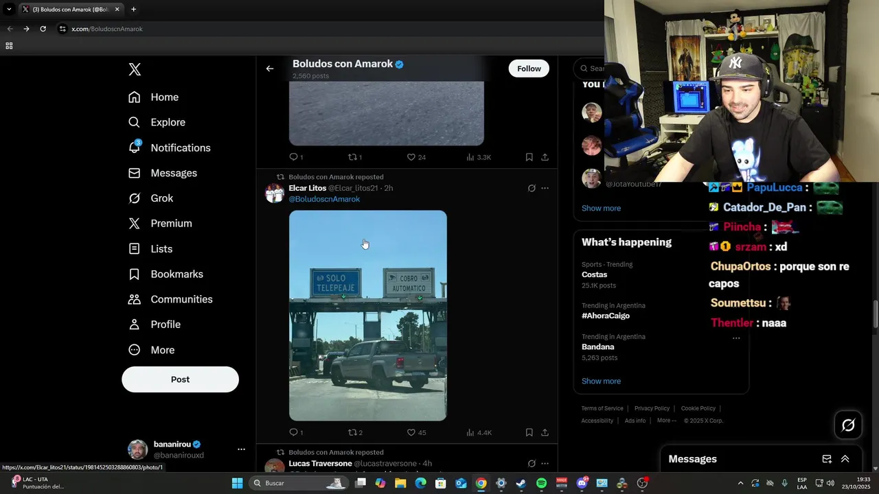Open the Cookie Policy link
The height and width of the screenshot is (494, 879).
coord(698,408)
